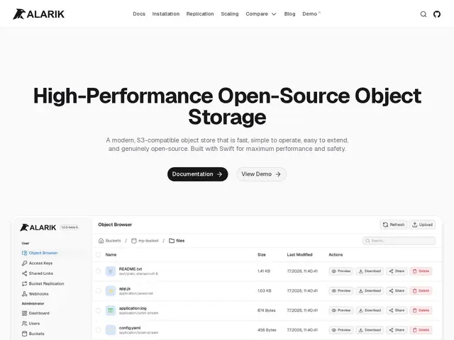Delete the application.log file
Viewport: 454px width, 340px height.
pyautogui.click(x=421, y=310)
